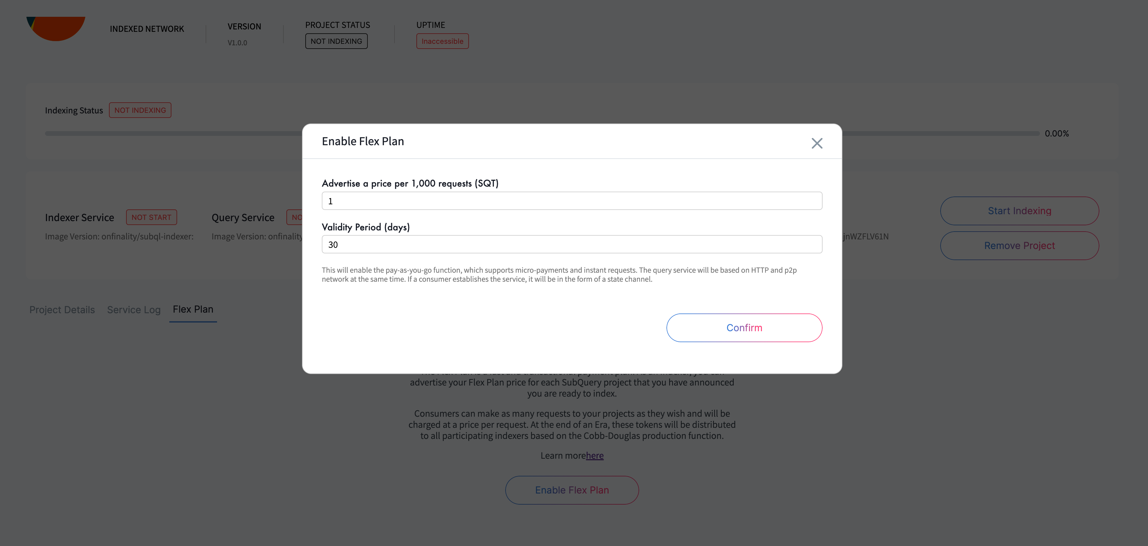Viewport: 1148px width, 546px height.
Task: Select the Flex Plan tab
Action: pyautogui.click(x=193, y=309)
